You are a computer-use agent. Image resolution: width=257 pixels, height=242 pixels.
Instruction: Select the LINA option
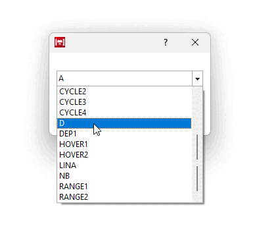[x=124, y=166]
